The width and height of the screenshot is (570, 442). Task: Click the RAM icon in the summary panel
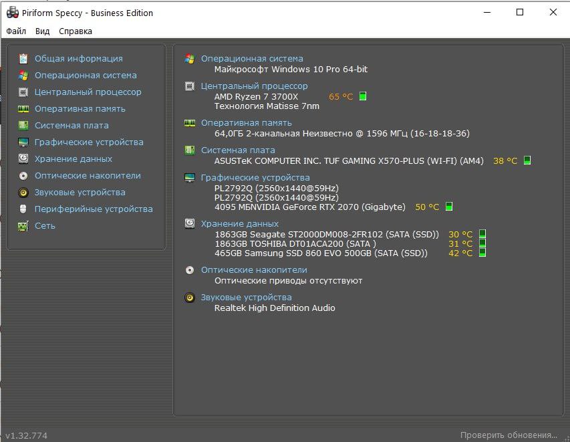pyautogui.click(x=189, y=123)
